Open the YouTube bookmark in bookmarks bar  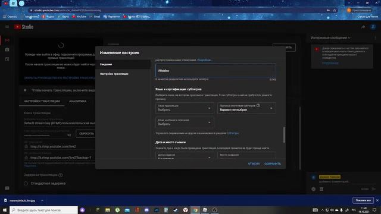[79, 17]
